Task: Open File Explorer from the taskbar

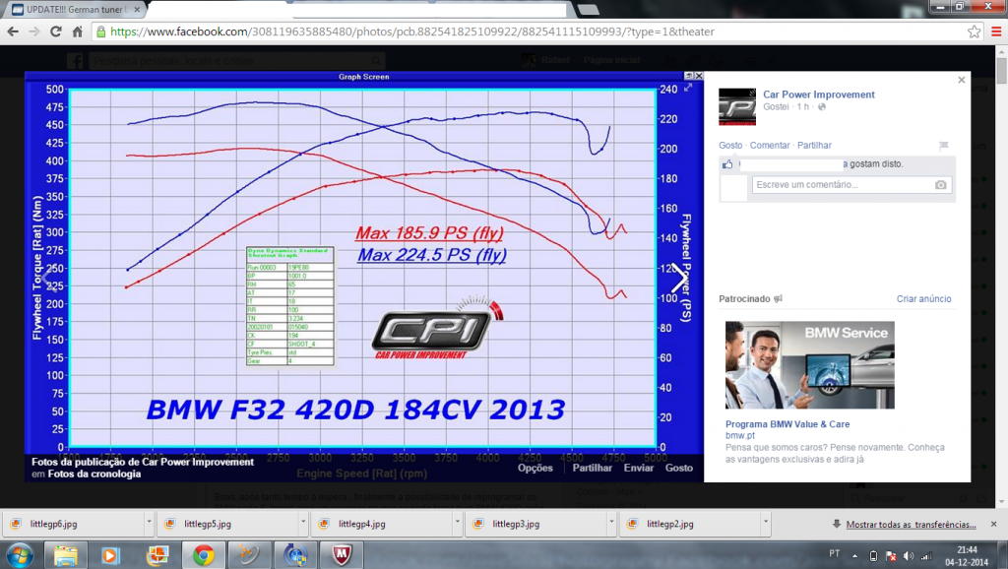Action: click(66, 555)
